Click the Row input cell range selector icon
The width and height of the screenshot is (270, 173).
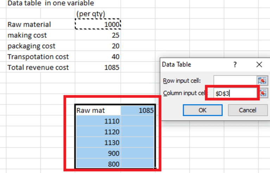[x=262, y=80]
